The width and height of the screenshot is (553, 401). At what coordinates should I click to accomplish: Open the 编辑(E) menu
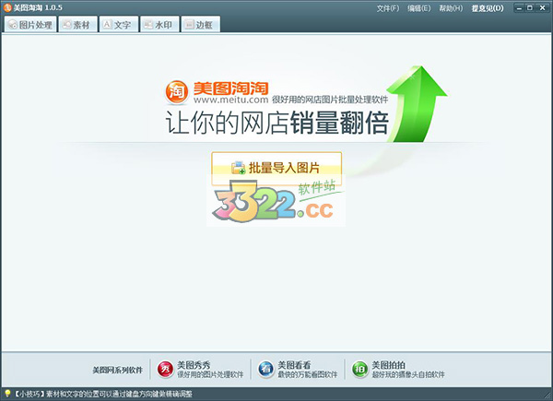pyautogui.click(x=419, y=8)
